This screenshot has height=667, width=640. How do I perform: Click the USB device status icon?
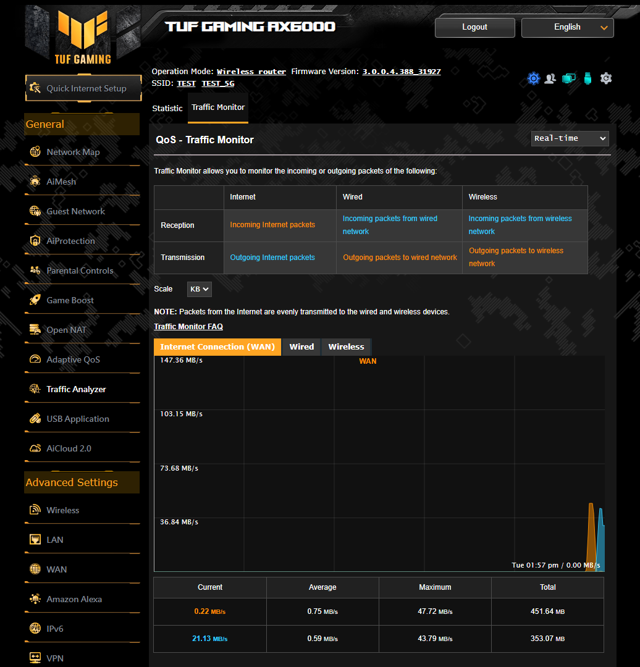(587, 78)
